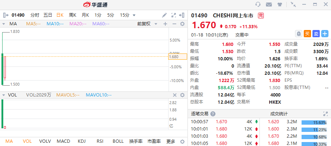The image size is (331, 146).
Task: Open more time intervals dropdown arrow
Action: click(x=134, y=15)
